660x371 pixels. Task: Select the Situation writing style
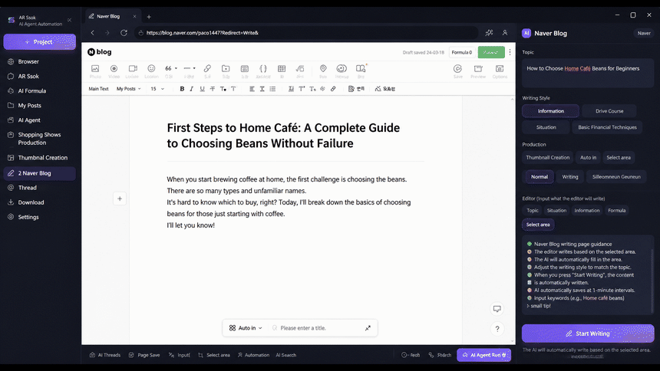(546, 127)
